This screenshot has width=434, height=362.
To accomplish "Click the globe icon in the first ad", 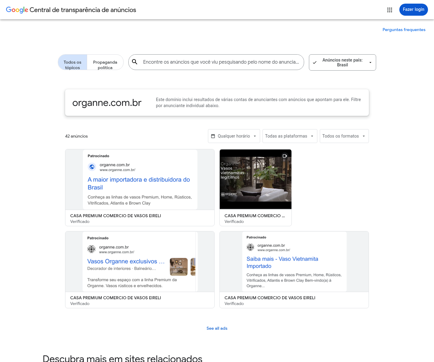I will pyautogui.click(x=92, y=167).
